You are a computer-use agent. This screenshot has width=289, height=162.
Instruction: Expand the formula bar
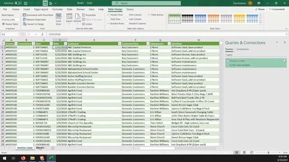click(286, 34)
